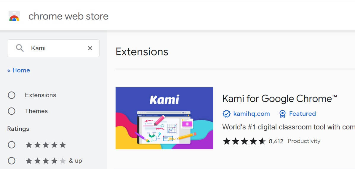Open the kamihq.com publisher link
The image size is (355, 169).
[x=252, y=114]
